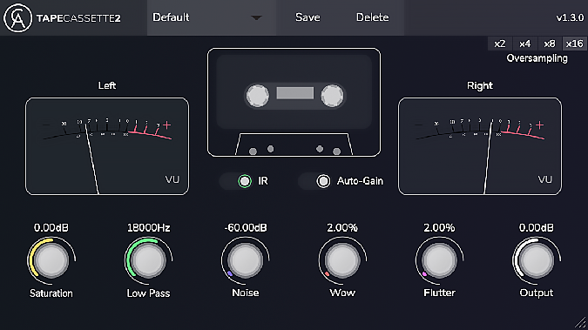Image resolution: width=588 pixels, height=330 pixels.
Task: Click the Saturation knob
Action: [x=51, y=260]
